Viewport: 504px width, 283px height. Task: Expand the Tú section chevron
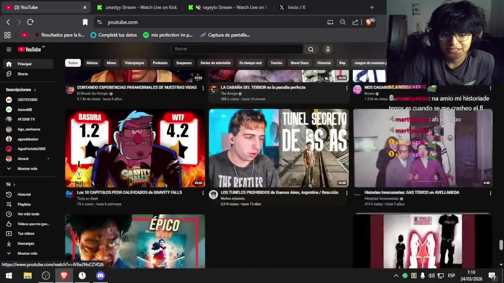[x=14, y=184]
